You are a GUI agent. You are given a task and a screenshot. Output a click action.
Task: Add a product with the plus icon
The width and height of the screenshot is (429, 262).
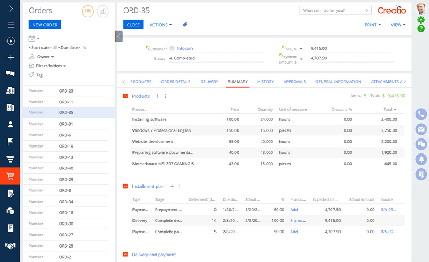point(157,96)
